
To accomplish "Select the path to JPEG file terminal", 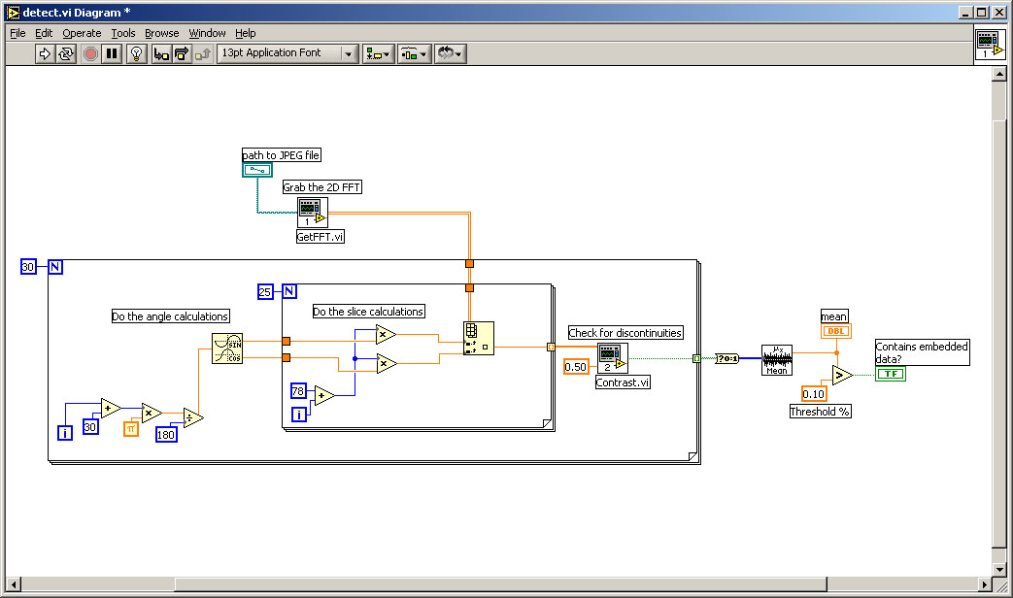I will tap(257, 170).
